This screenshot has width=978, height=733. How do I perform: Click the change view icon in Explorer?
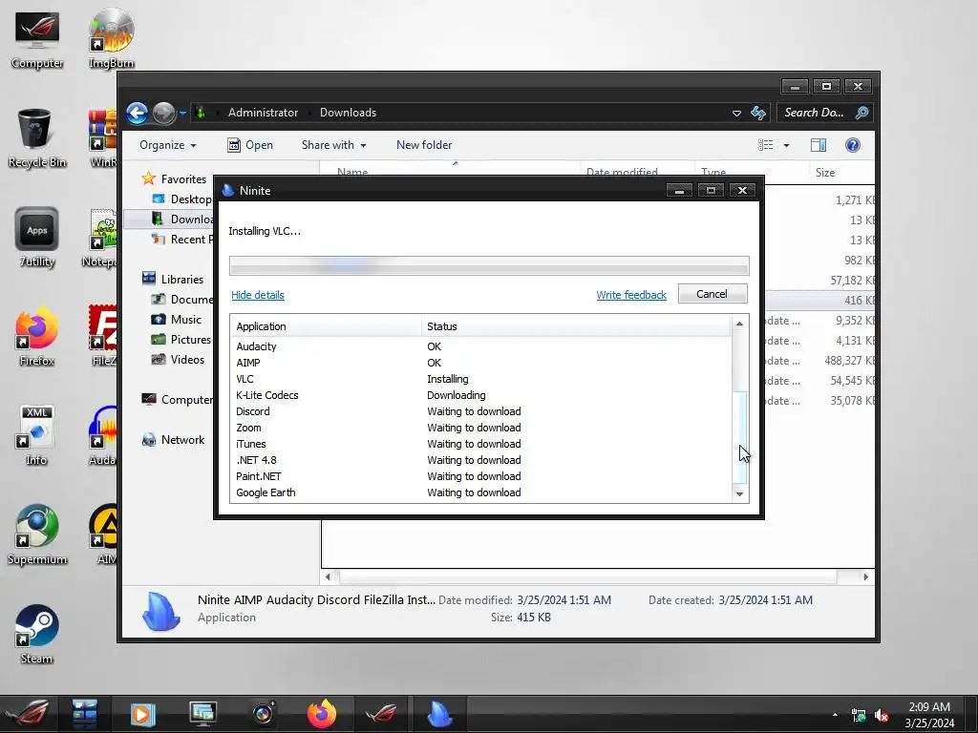click(766, 145)
